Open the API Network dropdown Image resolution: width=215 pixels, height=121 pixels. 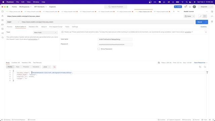[40, 7]
